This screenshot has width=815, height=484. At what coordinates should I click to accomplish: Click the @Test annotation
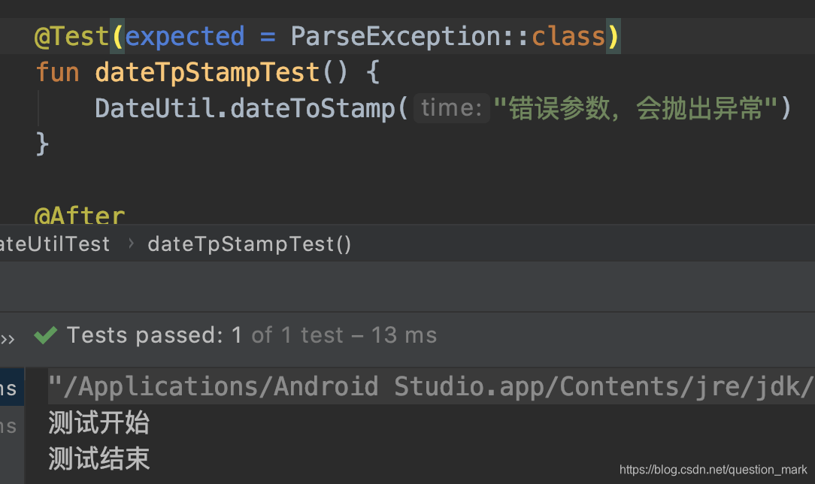coord(71,36)
